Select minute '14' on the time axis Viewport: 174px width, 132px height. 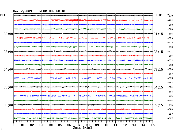pyautogui.click(x=143, y=125)
